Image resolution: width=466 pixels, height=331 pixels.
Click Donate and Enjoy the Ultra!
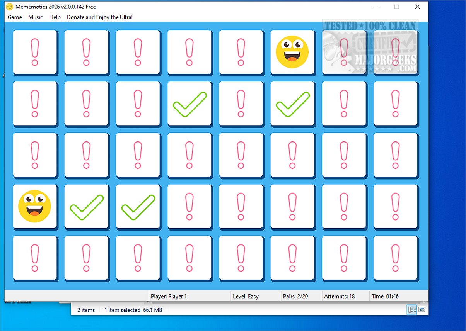pos(100,17)
